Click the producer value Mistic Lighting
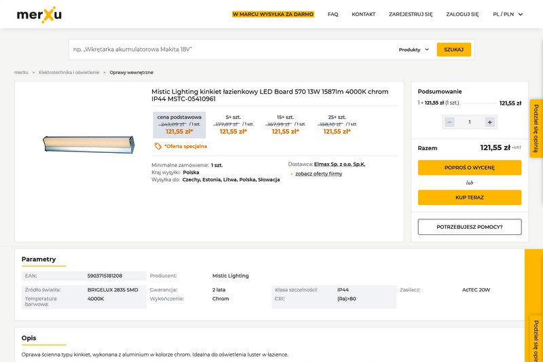543x362 pixels. (x=230, y=276)
